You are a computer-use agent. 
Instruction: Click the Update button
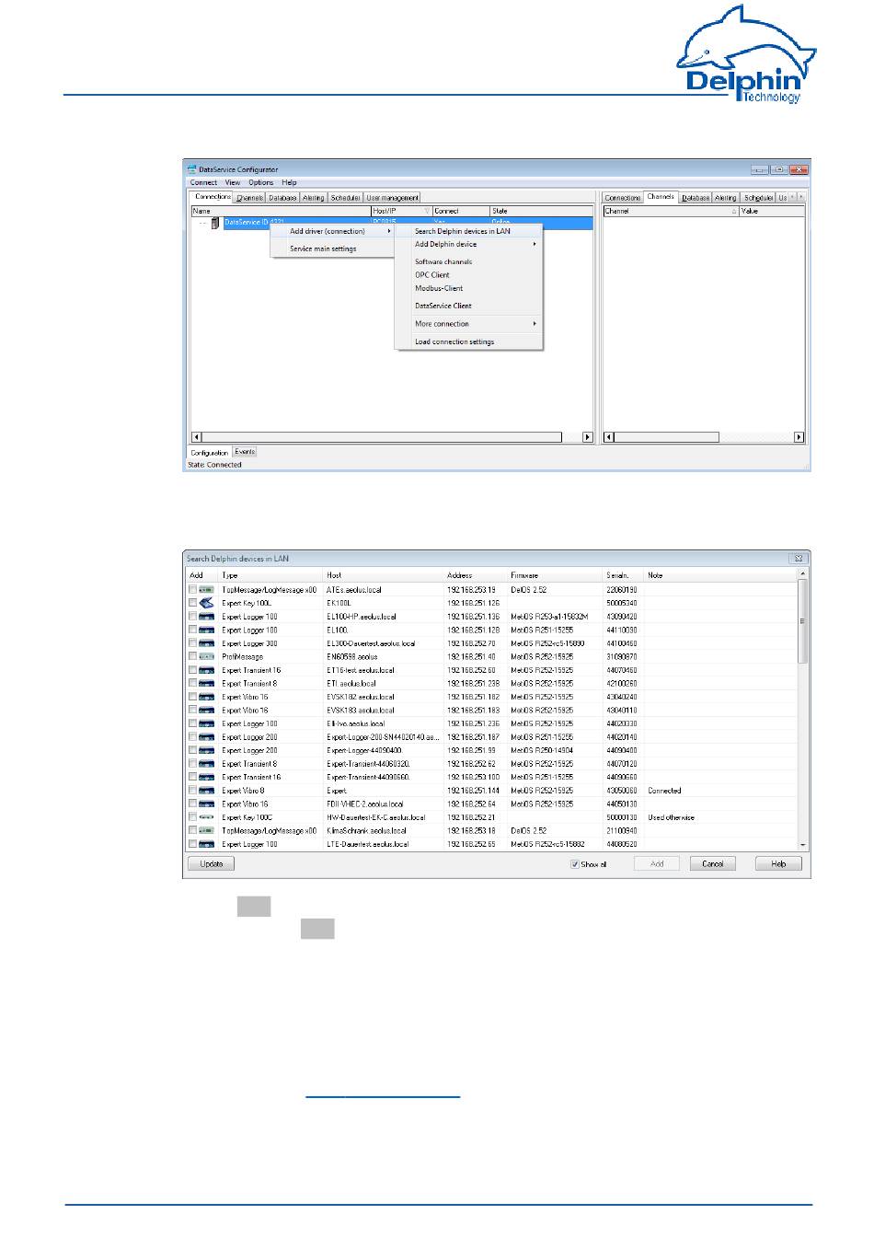point(211,864)
